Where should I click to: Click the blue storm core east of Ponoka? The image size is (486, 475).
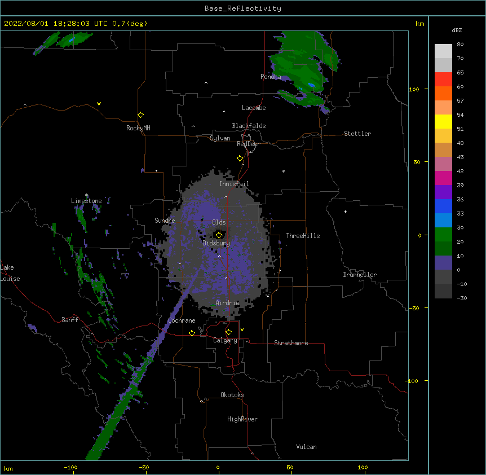(x=311, y=85)
